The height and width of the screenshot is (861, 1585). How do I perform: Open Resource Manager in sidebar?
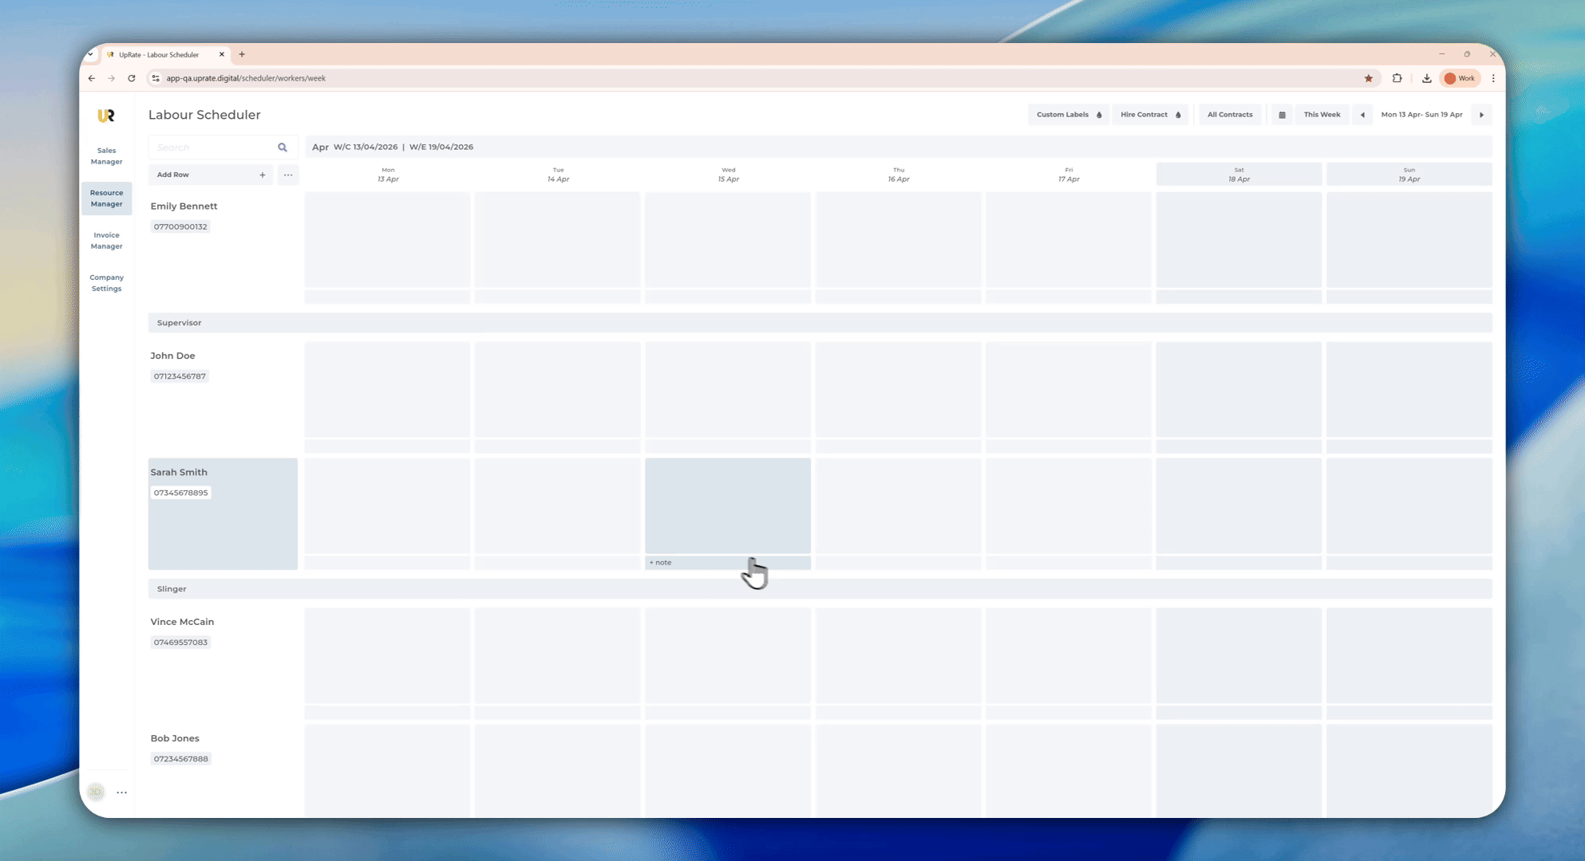coord(106,199)
